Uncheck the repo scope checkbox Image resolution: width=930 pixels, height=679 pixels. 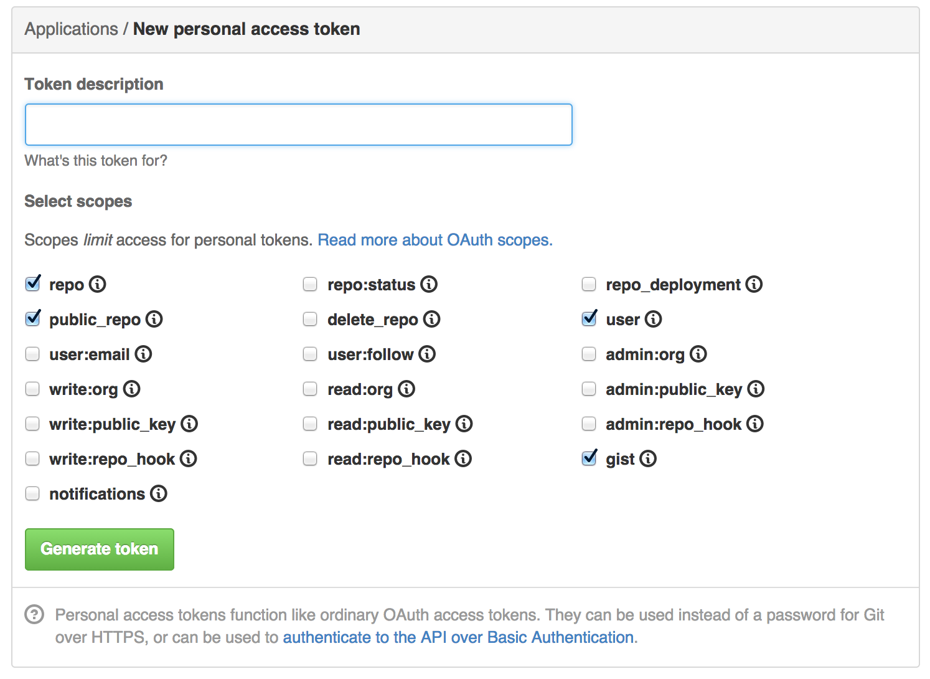click(32, 284)
